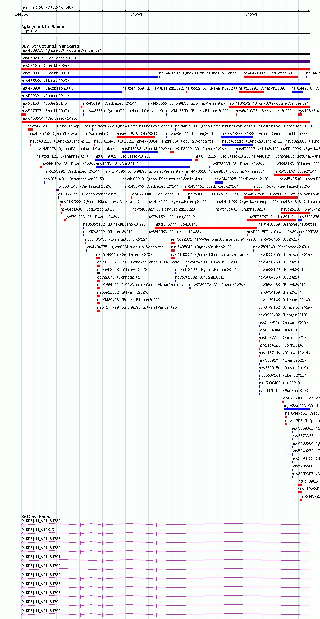
Task: Click the blue bar under nsv528333
Action: pos(90,77)
